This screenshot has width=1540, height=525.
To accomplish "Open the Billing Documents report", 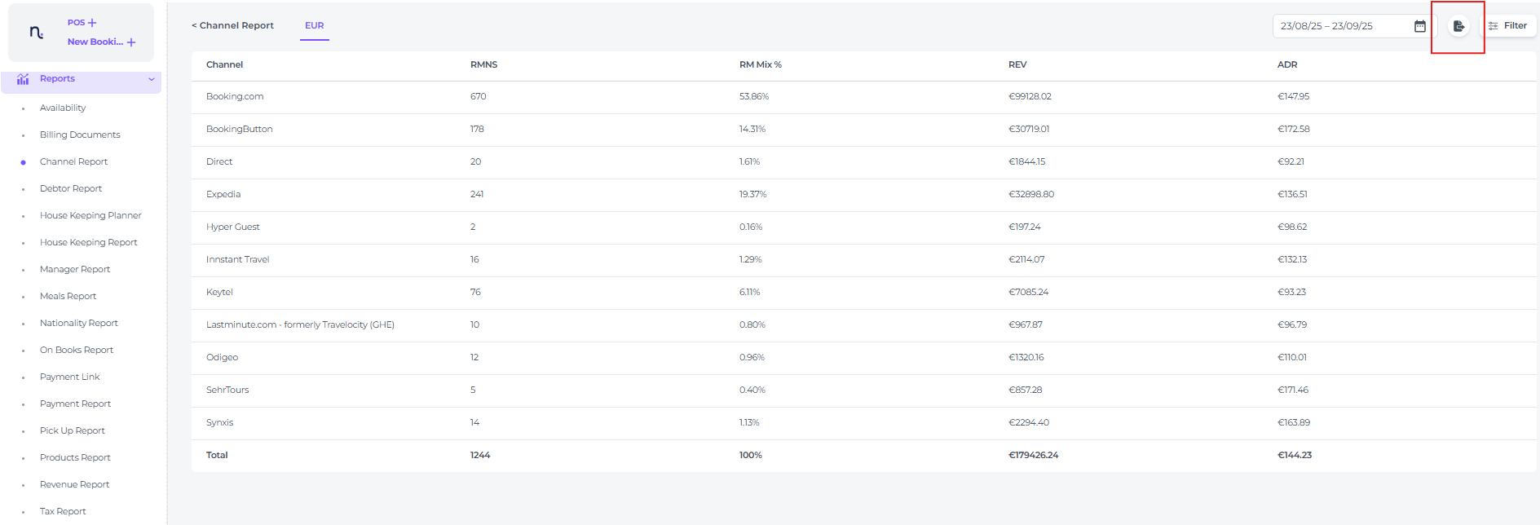I will click(80, 135).
